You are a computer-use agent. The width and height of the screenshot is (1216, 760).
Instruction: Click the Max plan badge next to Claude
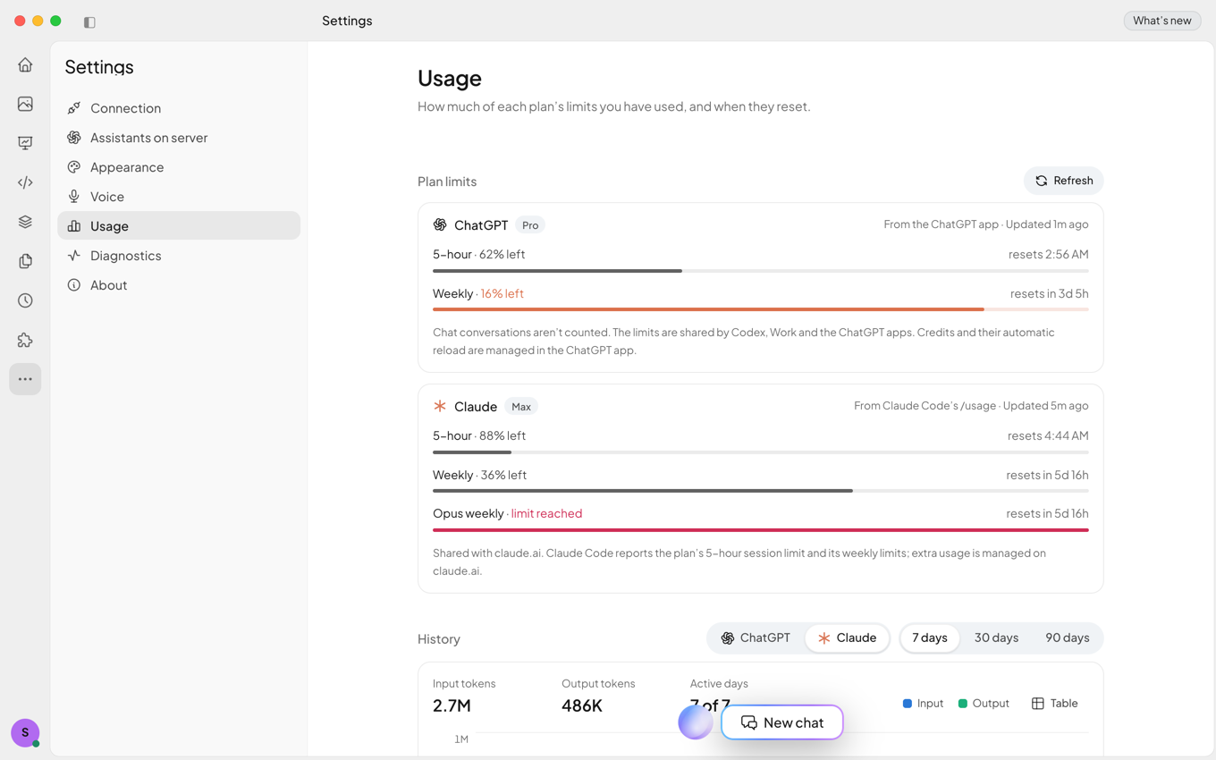pos(521,407)
